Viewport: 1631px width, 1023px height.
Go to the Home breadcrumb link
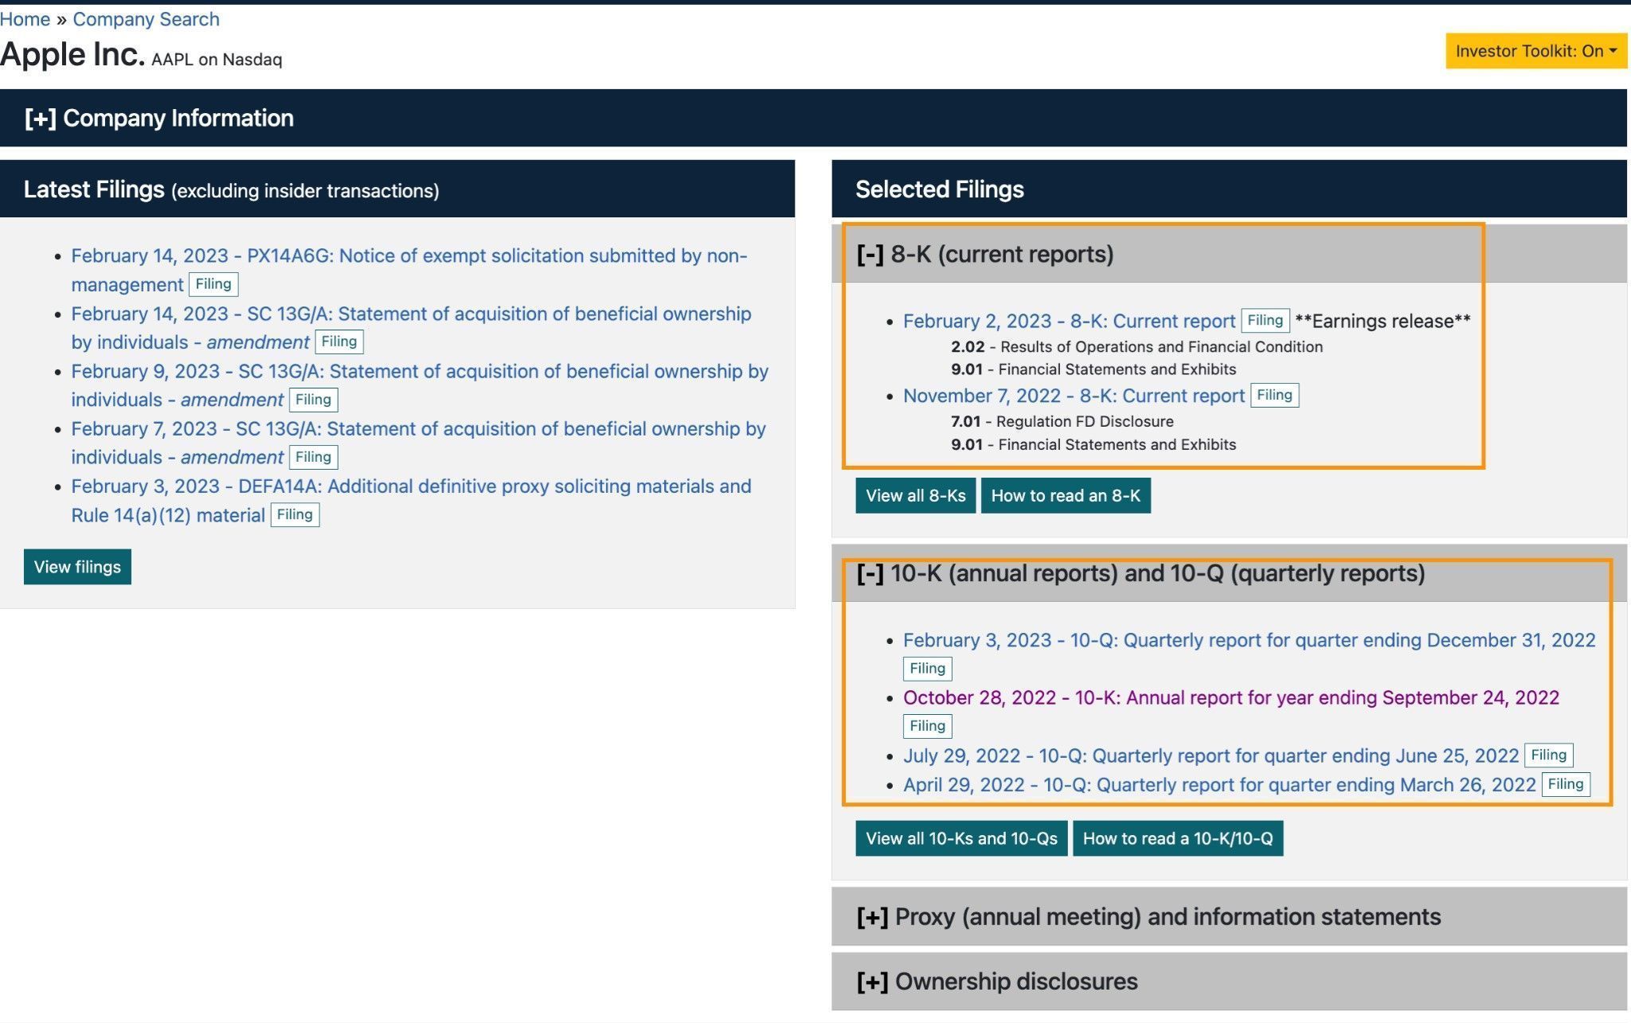25,19
